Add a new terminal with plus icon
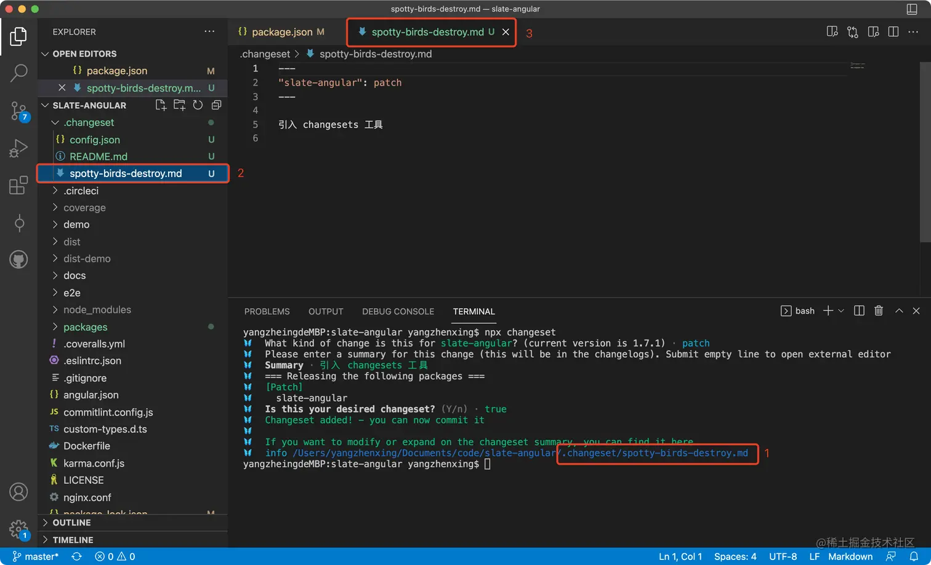This screenshot has width=931, height=565. 828,311
